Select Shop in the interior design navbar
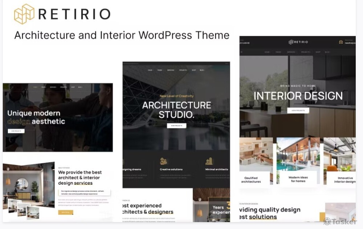363x229 pixels. tap(318, 52)
